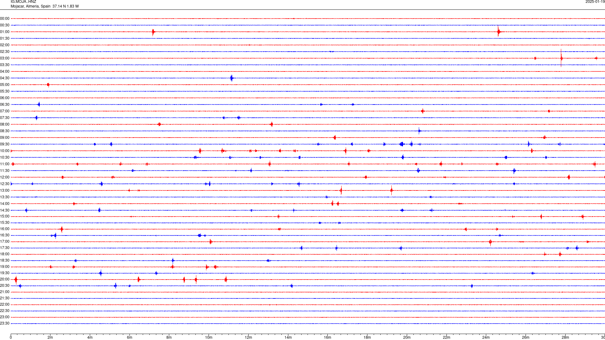Select the 14:00 trace time label
This screenshot has height=340, width=605.
[x=5, y=204]
